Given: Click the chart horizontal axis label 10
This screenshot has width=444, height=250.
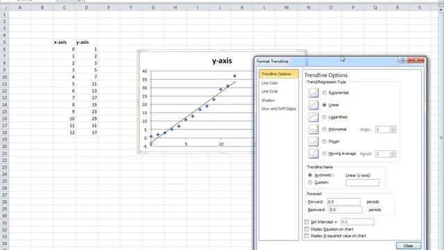Looking at the screenshot, I should tap(221, 144).
